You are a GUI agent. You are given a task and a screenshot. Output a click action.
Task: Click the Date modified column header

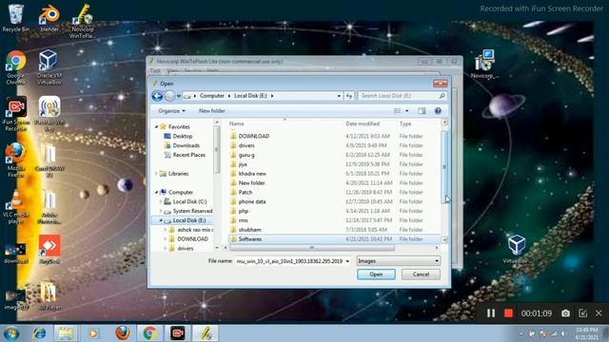point(363,123)
